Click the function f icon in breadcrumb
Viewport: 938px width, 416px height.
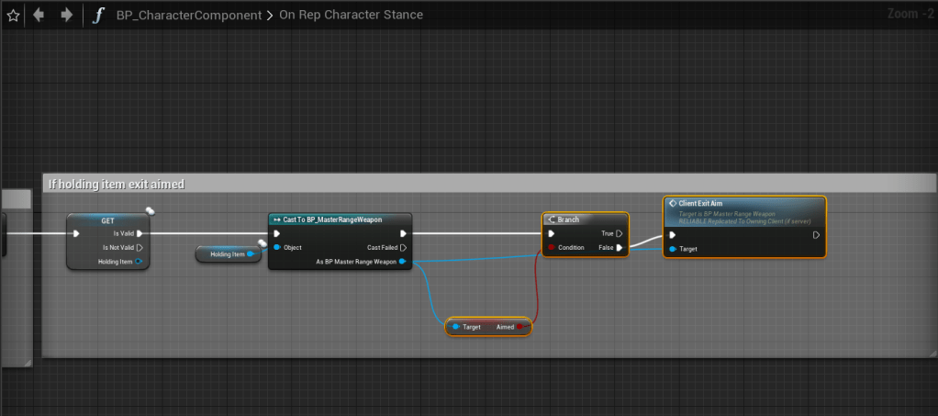(x=97, y=16)
